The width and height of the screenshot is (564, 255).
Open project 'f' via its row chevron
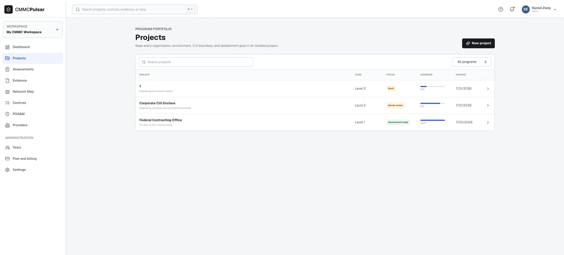(x=488, y=89)
